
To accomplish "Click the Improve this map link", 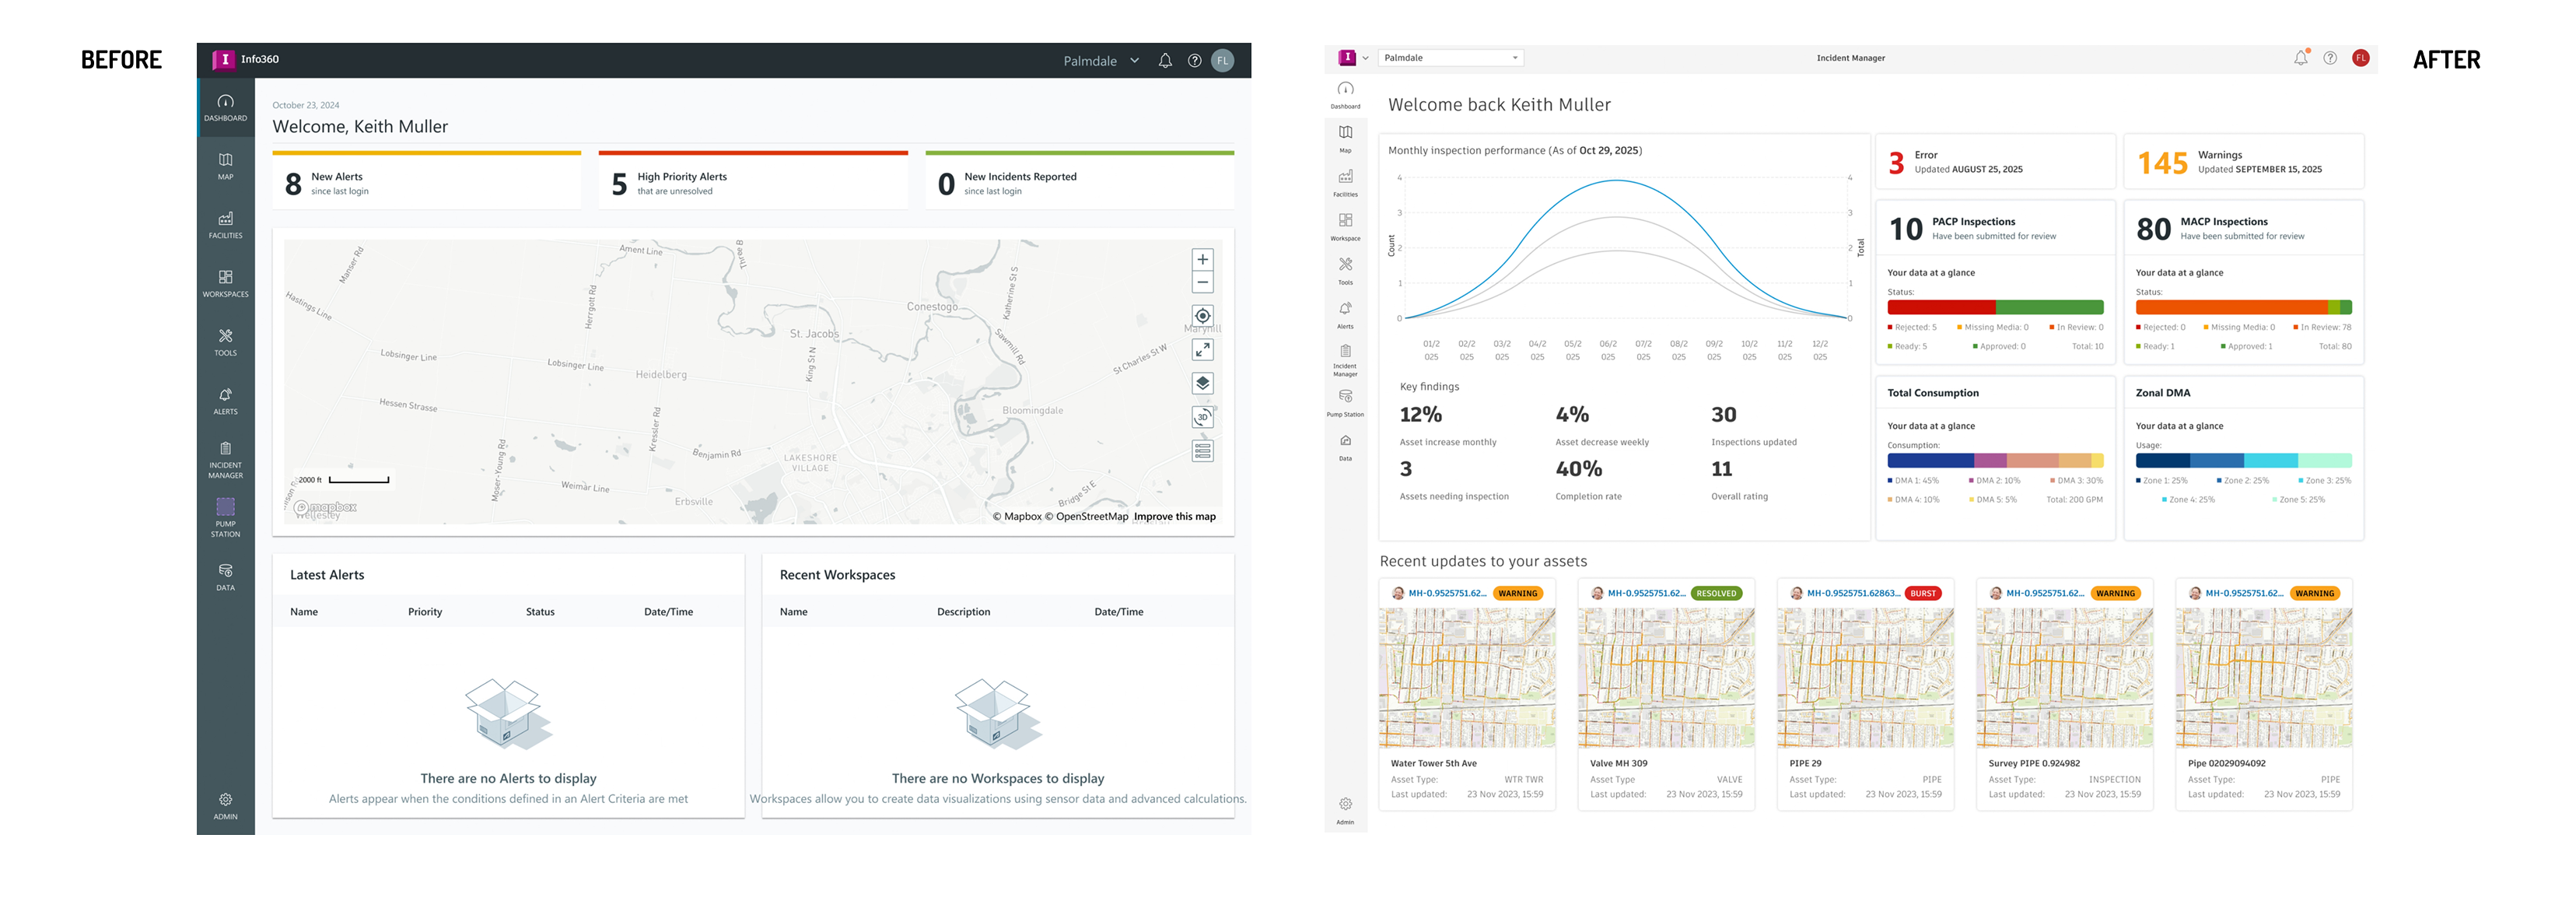I will [x=1174, y=517].
